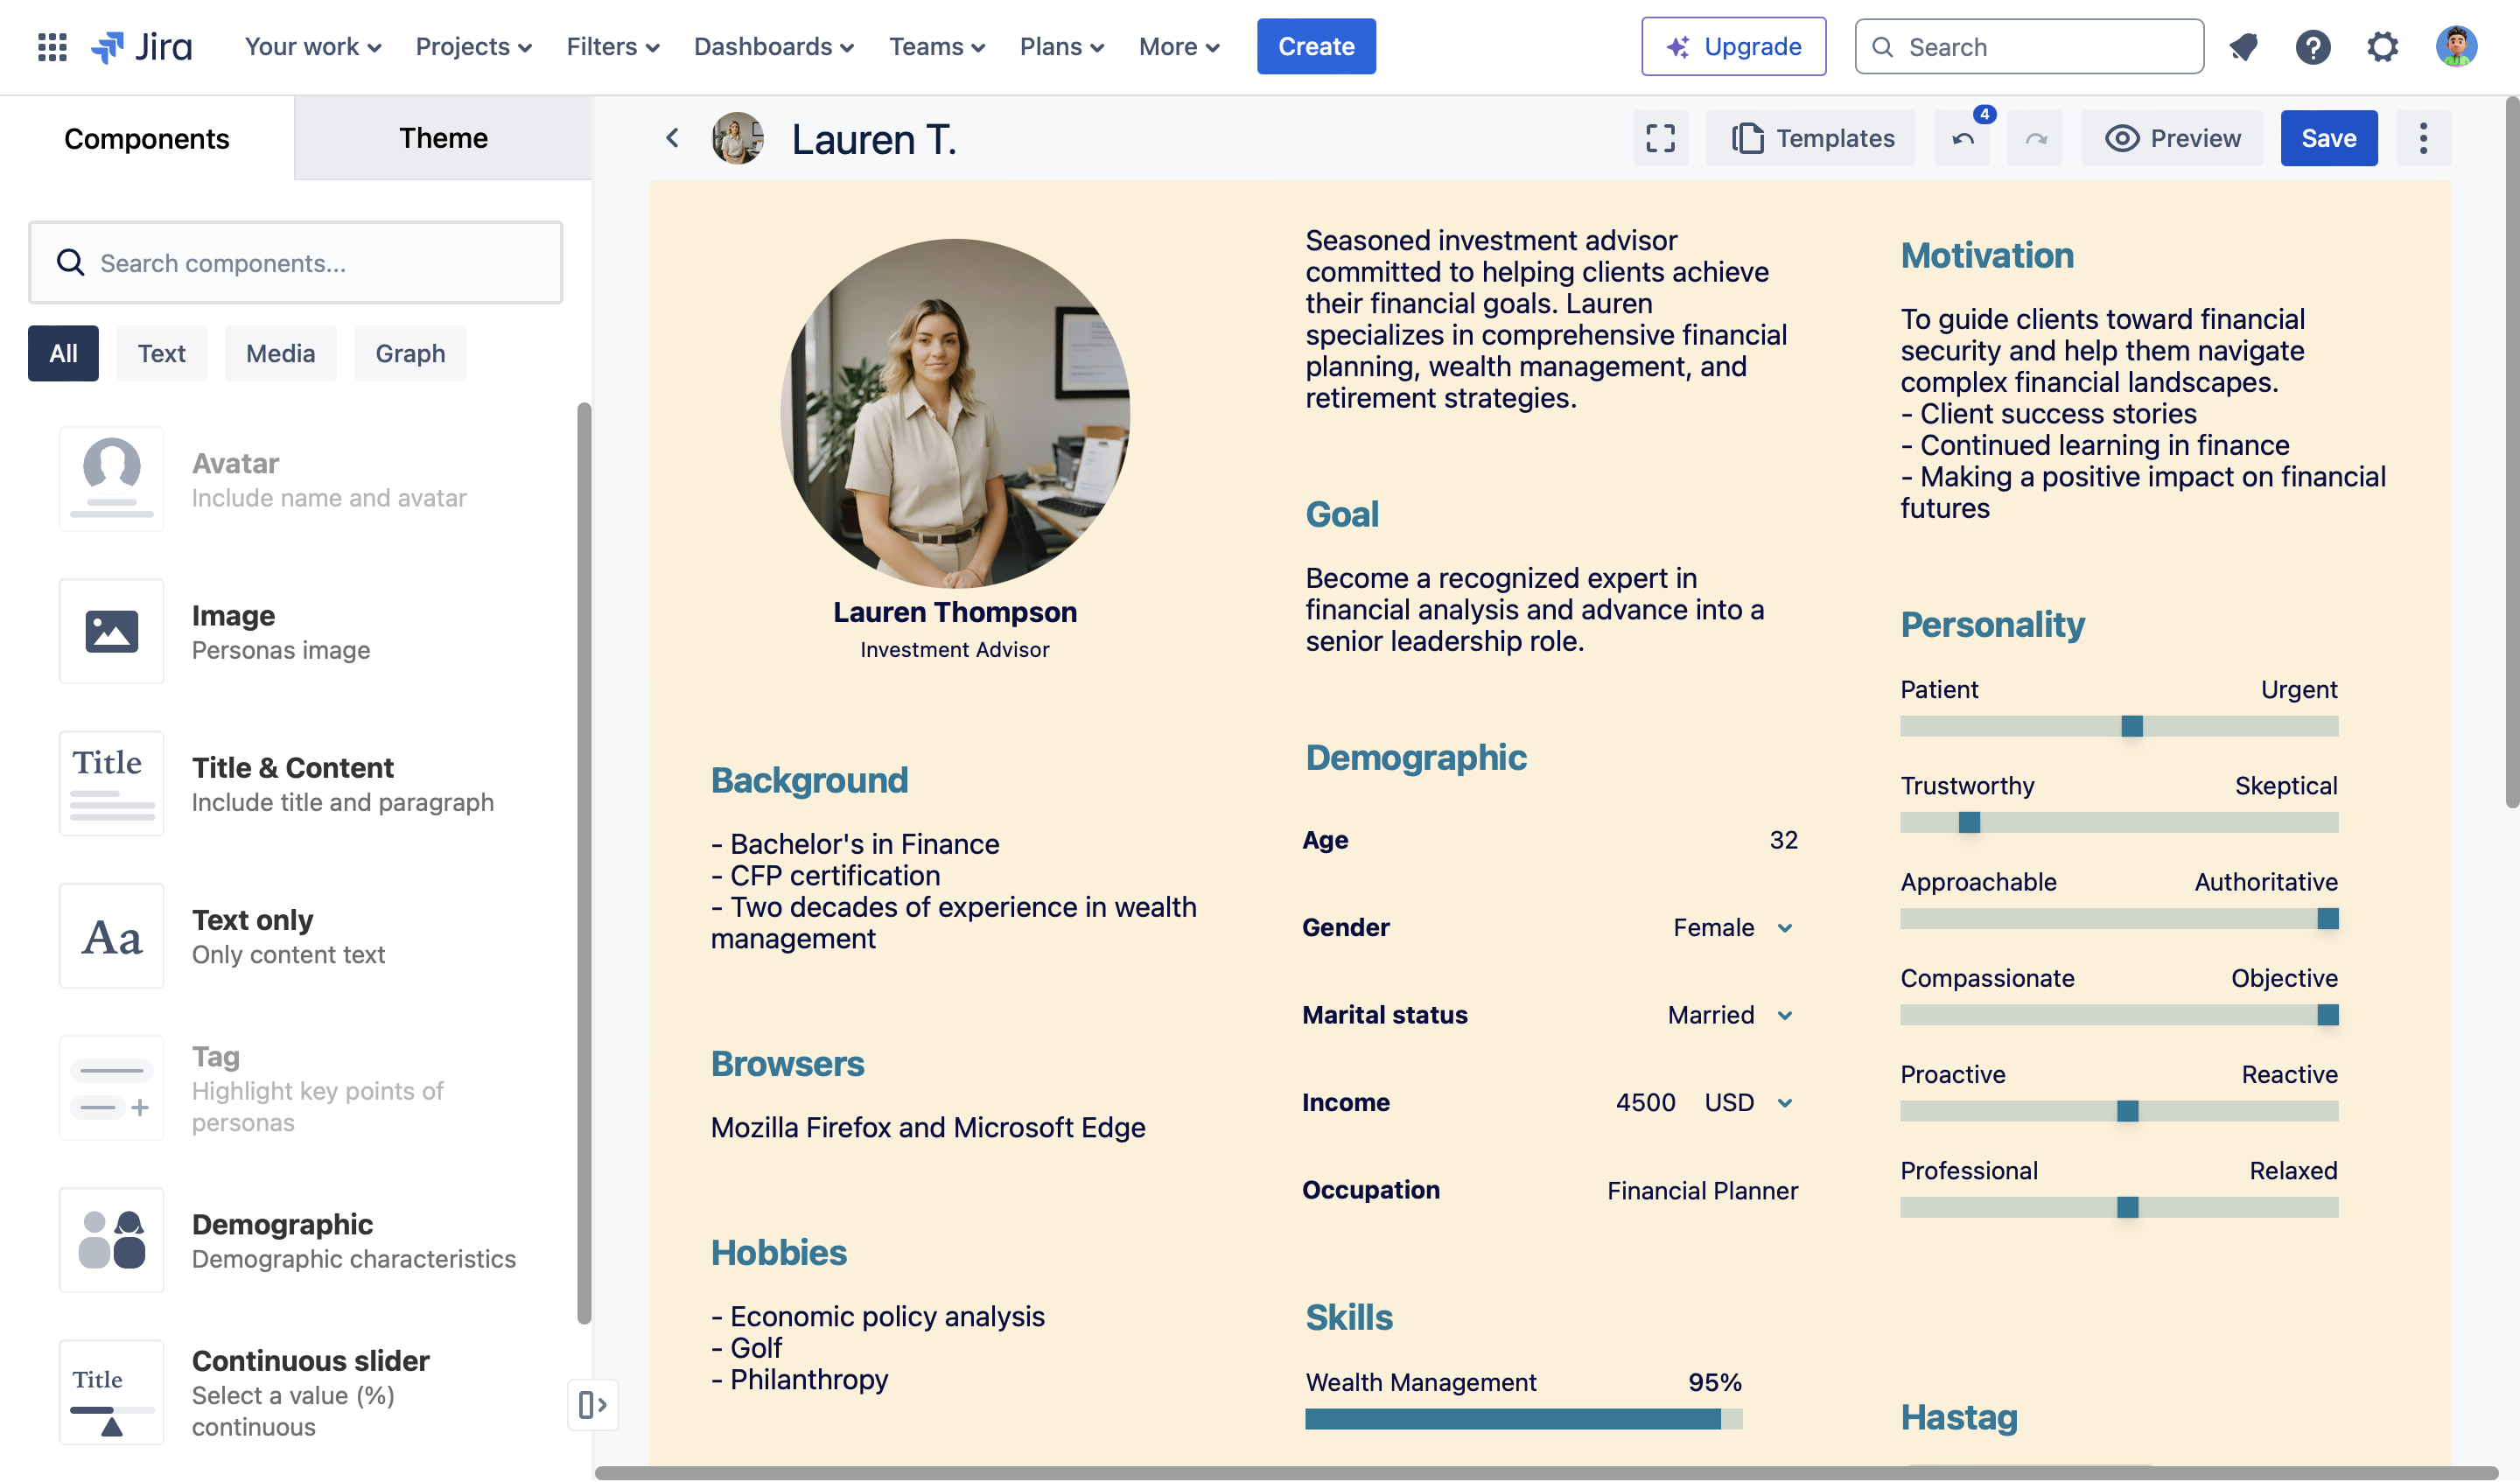Click the undo arrow icon
This screenshot has height=1482, width=2520.
click(1962, 139)
